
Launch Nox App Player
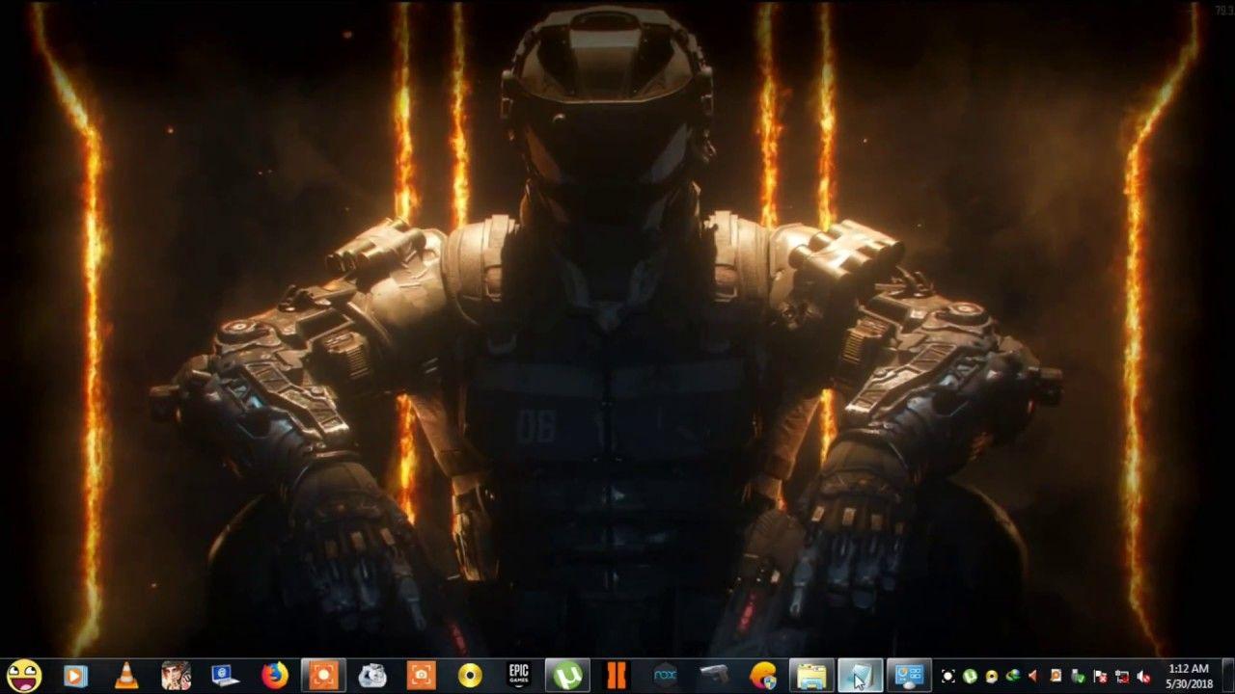(666, 675)
